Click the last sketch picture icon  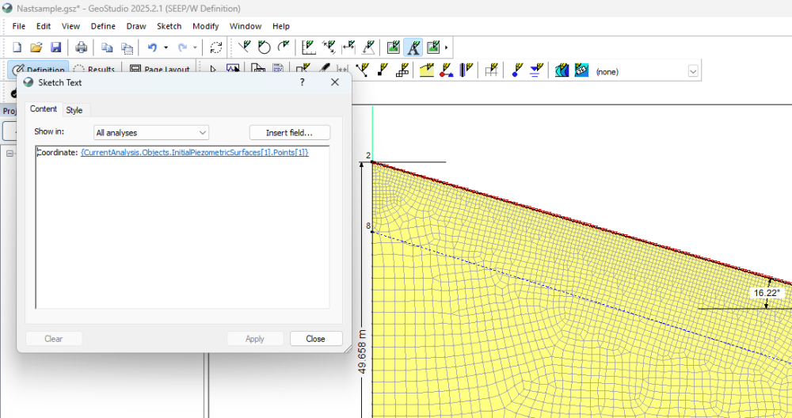[x=433, y=47]
